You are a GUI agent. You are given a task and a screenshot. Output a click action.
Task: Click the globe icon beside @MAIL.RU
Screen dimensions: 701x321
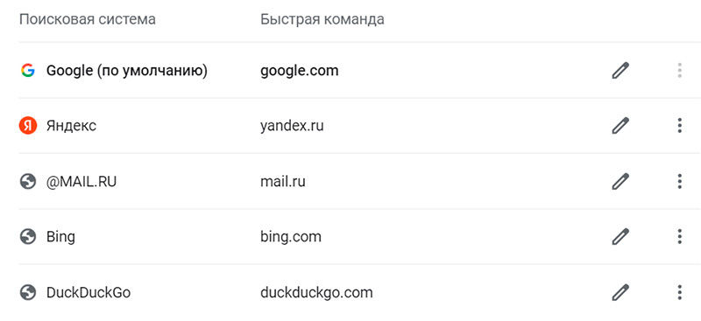tap(28, 182)
